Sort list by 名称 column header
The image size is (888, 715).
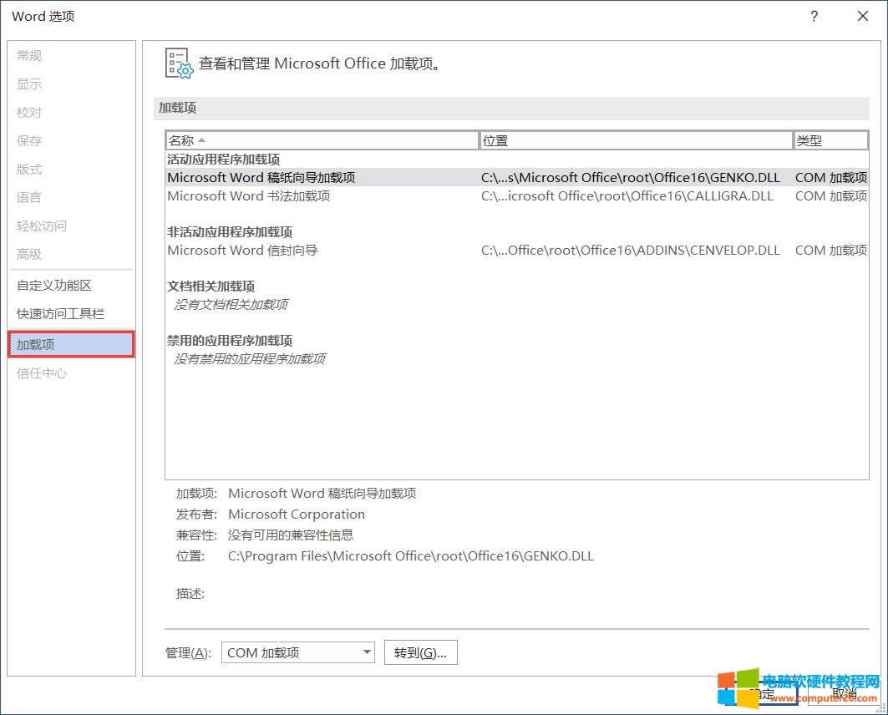[322, 140]
